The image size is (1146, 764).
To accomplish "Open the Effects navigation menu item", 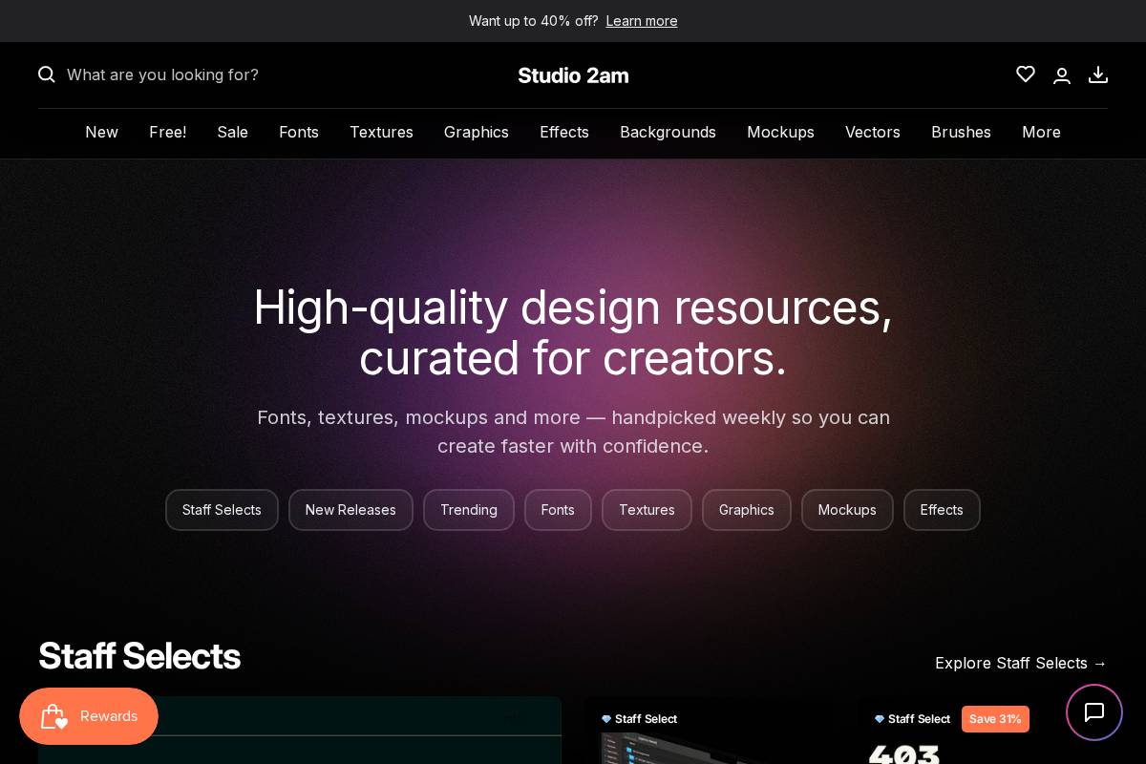I will pyautogui.click(x=564, y=132).
